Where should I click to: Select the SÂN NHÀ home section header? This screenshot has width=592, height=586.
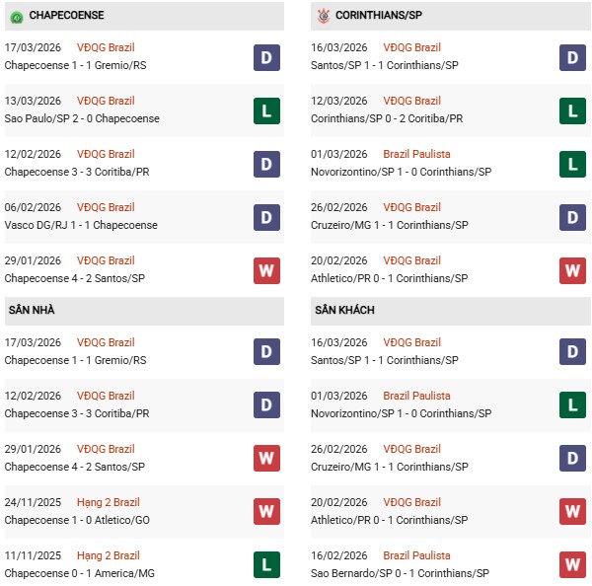[32, 310]
